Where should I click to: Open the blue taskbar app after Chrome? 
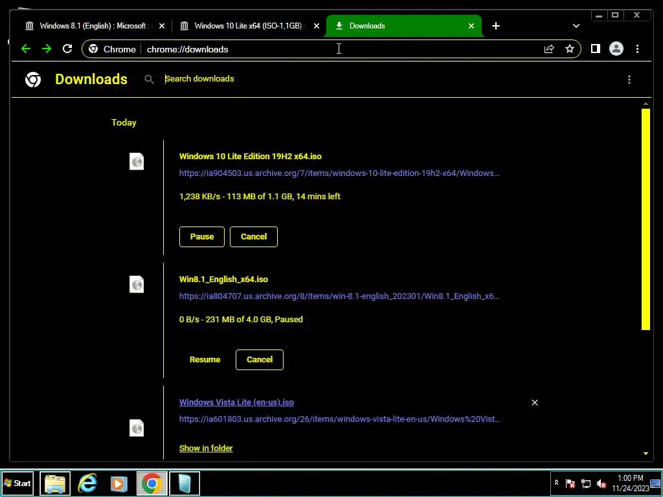(x=185, y=483)
